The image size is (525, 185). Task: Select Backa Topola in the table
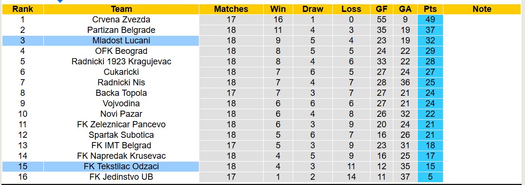click(x=121, y=93)
